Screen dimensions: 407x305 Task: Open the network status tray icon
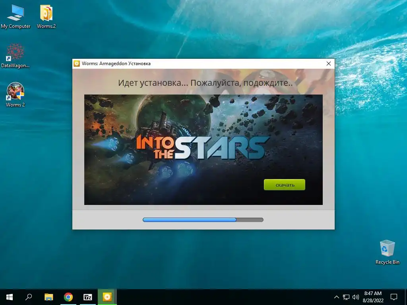pyautogui.click(x=346, y=297)
